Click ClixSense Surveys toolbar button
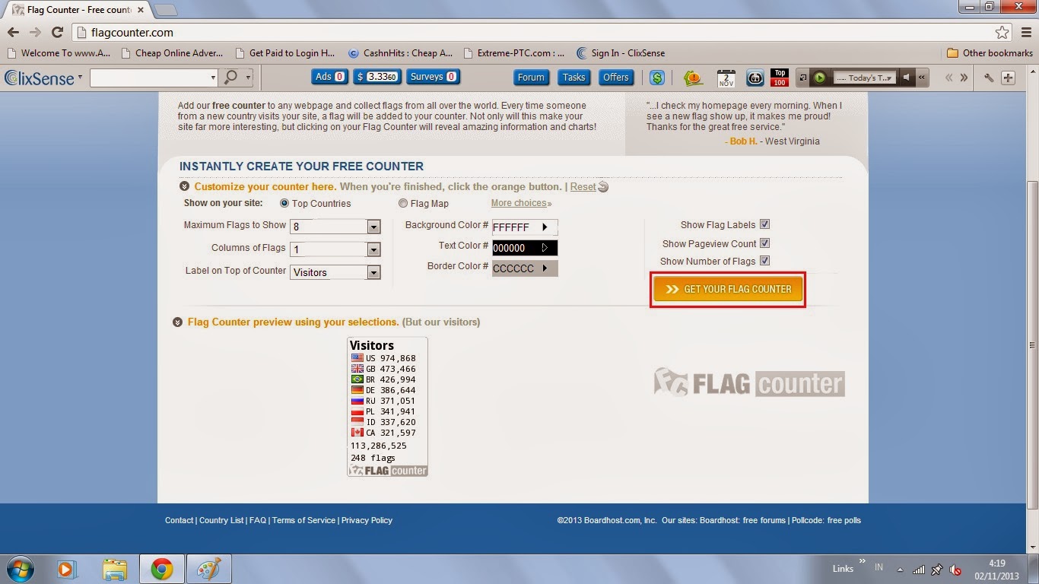The height and width of the screenshot is (584, 1039). 433,77
